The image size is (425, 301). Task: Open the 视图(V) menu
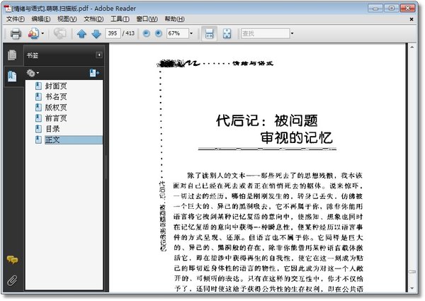(x=67, y=19)
